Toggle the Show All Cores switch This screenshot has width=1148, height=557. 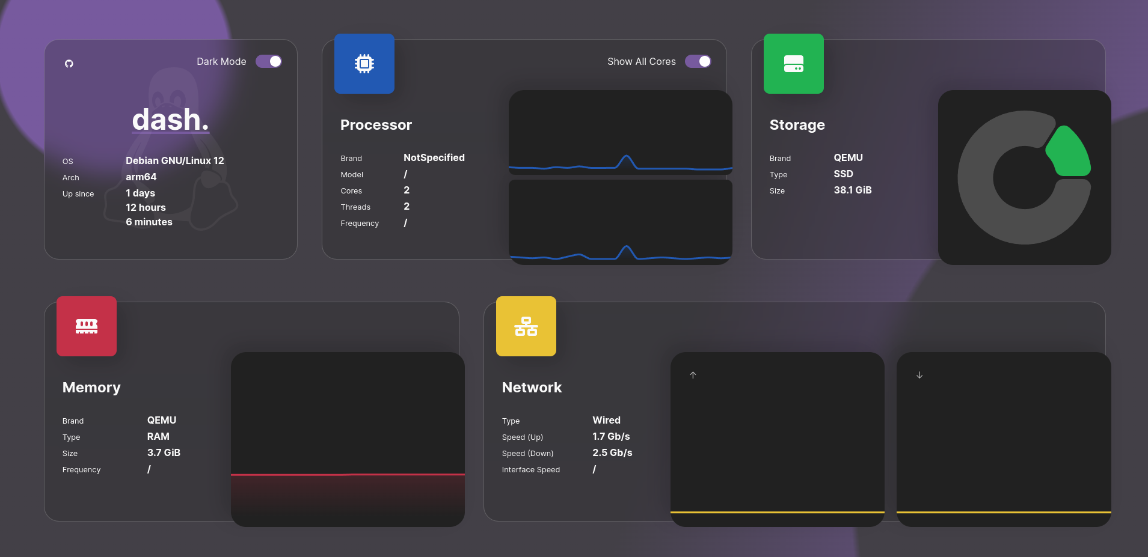point(698,61)
